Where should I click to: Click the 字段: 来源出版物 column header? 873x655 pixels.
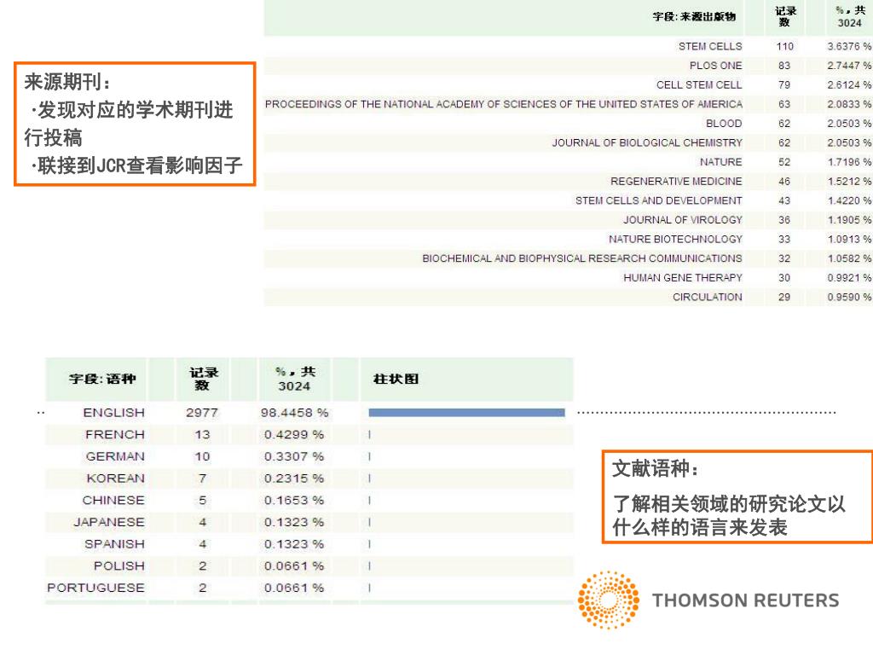click(x=694, y=17)
